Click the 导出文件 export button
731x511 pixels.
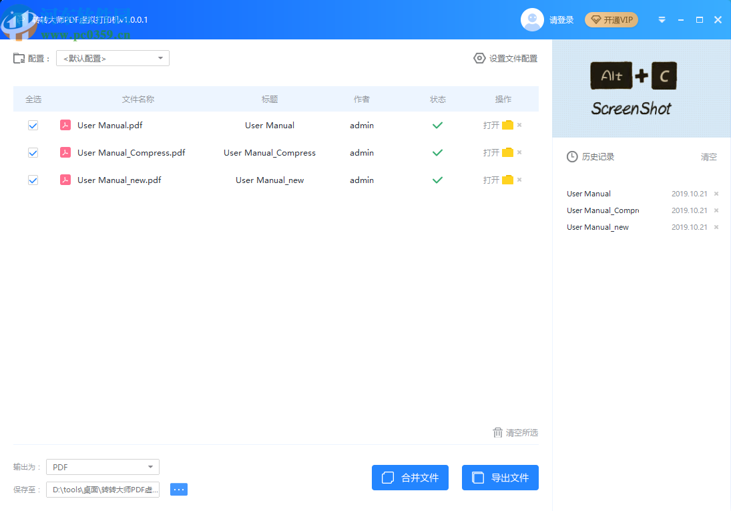tap(500, 478)
